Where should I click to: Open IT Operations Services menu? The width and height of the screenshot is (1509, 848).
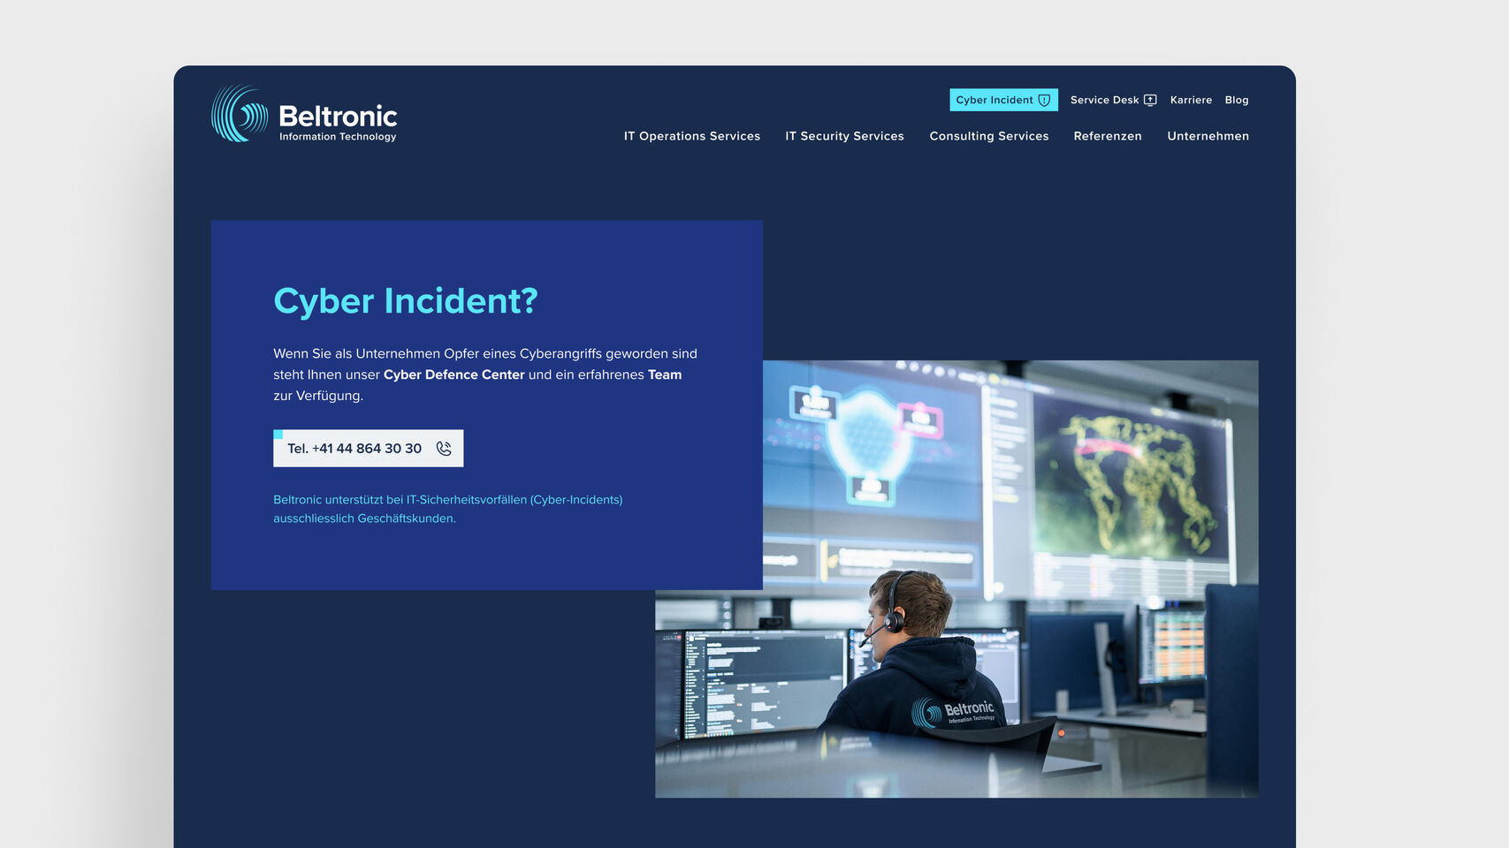[x=692, y=136]
